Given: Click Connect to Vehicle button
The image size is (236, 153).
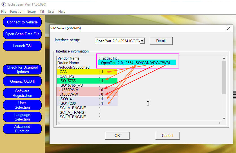Looking at the screenshot, I should pyautogui.click(x=22, y=22).
